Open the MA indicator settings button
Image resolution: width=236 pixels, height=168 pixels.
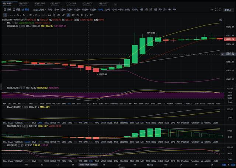[x=13, y=23]
